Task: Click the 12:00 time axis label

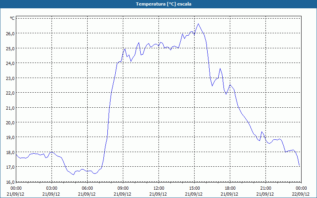Action: (159, 188)
